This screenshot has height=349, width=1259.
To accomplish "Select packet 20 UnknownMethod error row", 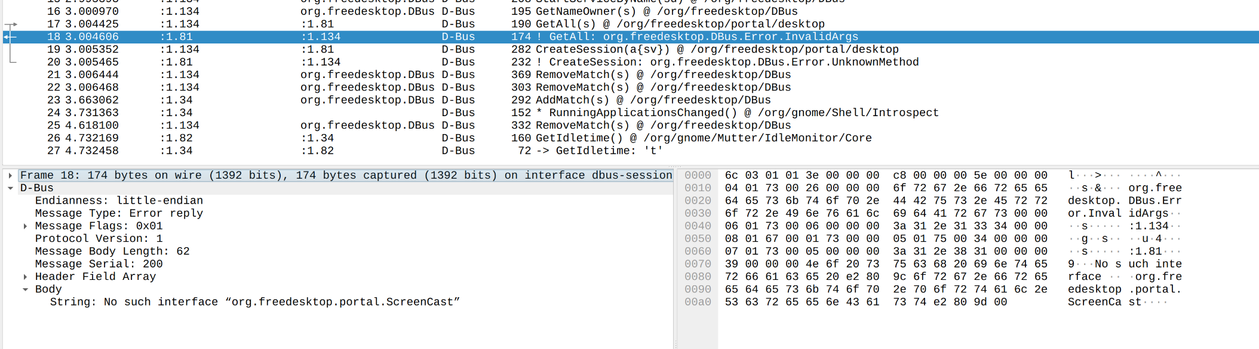I will (x=631, y=62).
